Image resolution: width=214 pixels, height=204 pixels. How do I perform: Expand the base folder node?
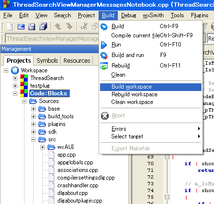tap(33, 109)
